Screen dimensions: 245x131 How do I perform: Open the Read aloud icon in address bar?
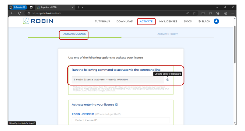[187, 13]
